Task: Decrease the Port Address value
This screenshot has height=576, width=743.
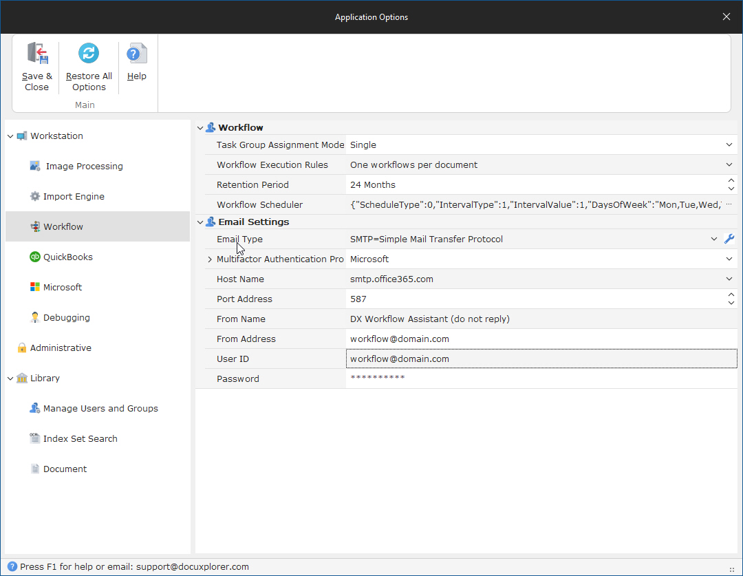Action: tap(731, 303)
